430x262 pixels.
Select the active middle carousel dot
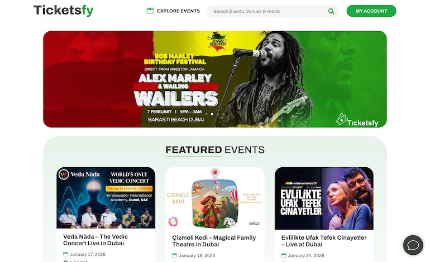212,114
